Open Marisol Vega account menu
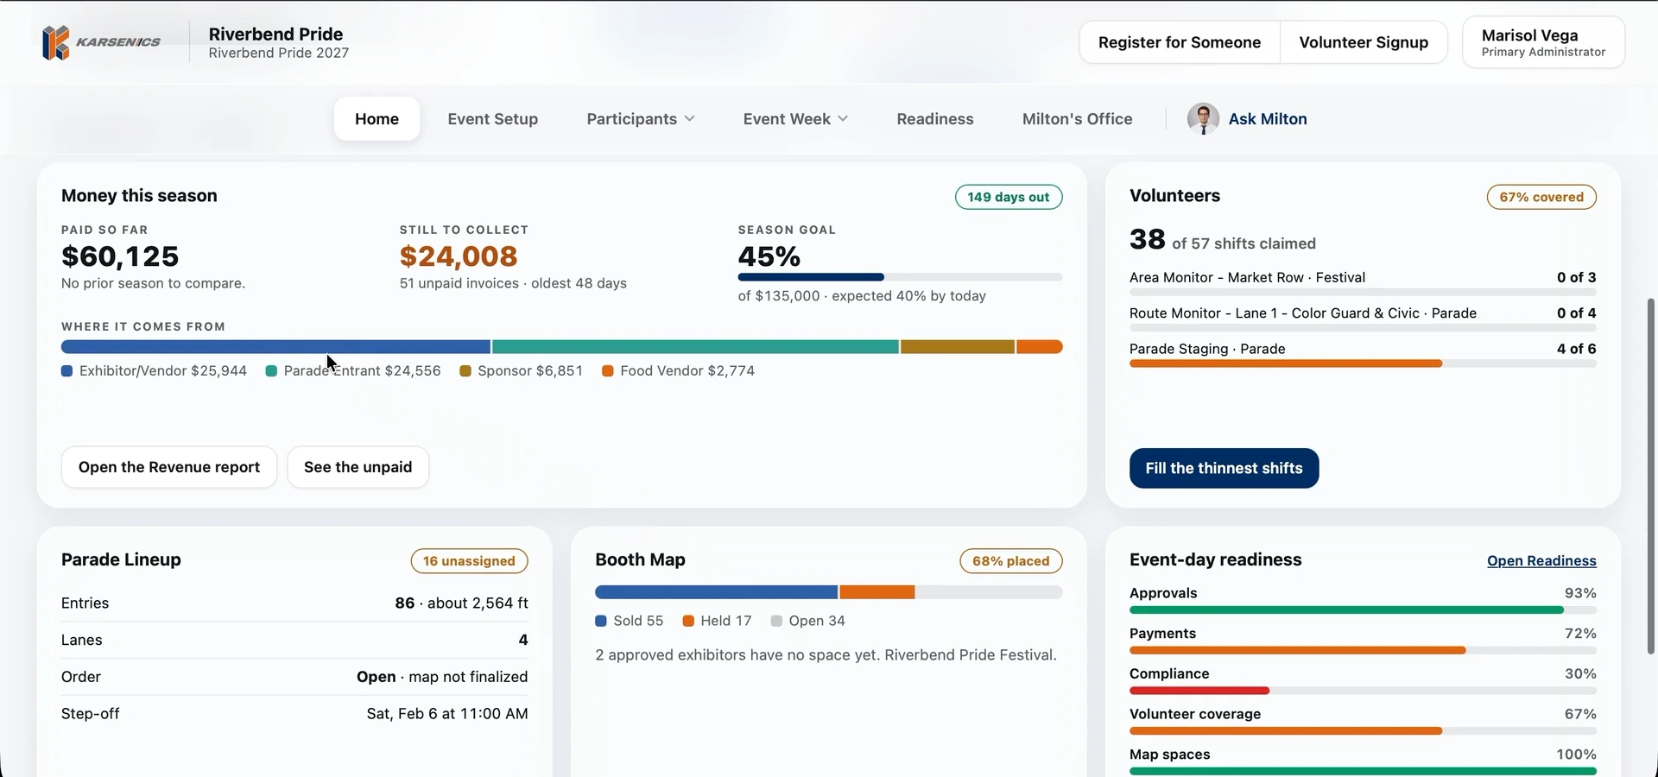 point(1544,42)
